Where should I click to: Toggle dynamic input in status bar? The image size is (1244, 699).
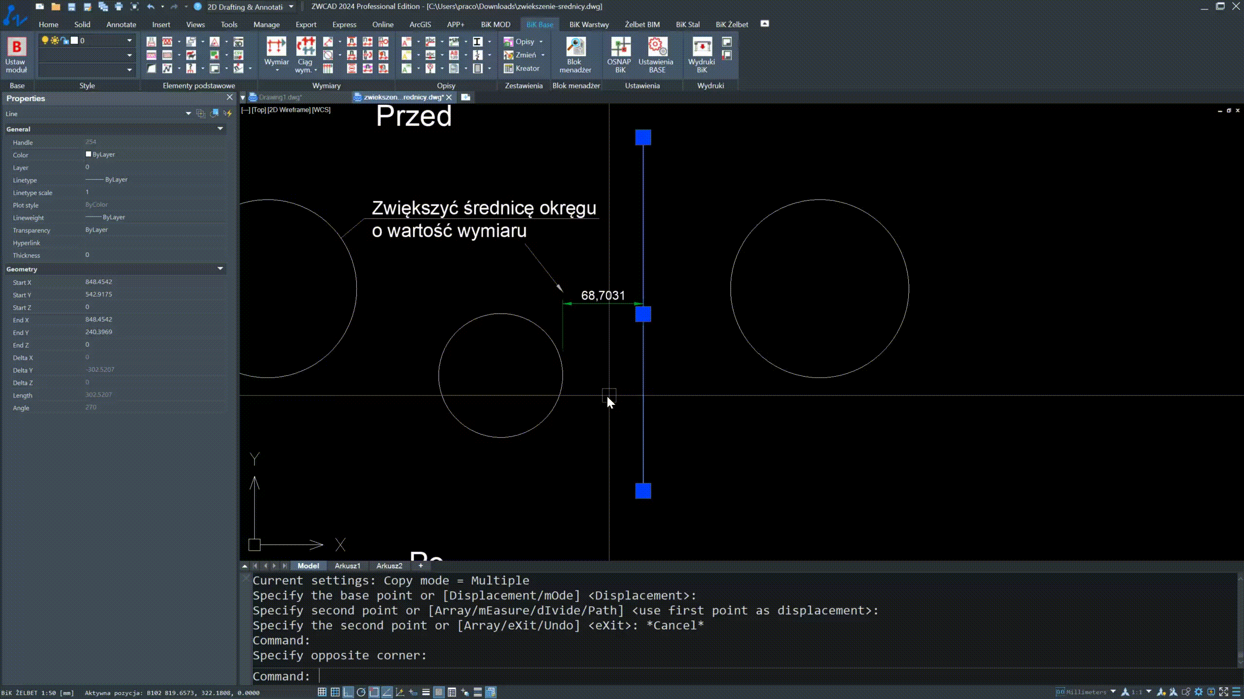[x=413, y=692]
